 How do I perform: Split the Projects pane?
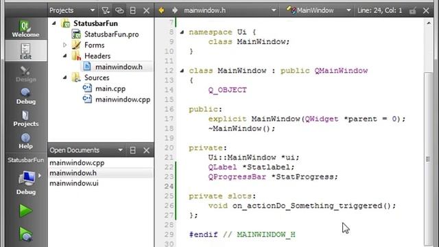click(132, 10)
